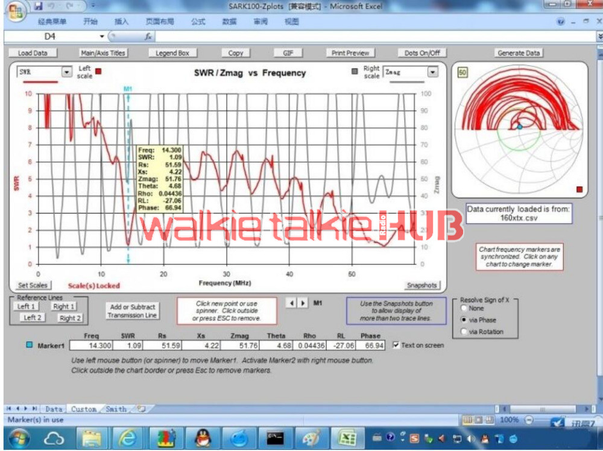Click the 50 impedance box on Smith chart
The image size is (603, 451).
point(463,72)
